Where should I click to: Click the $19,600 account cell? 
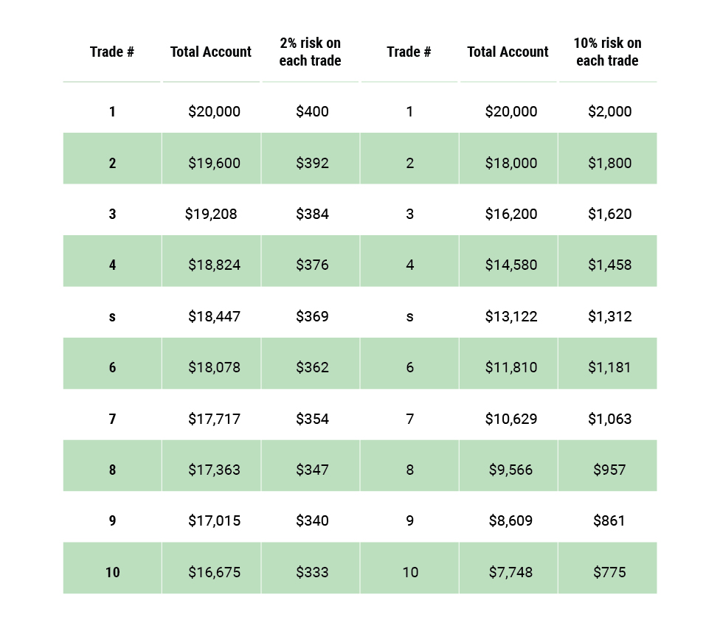[x=214, y=163]
